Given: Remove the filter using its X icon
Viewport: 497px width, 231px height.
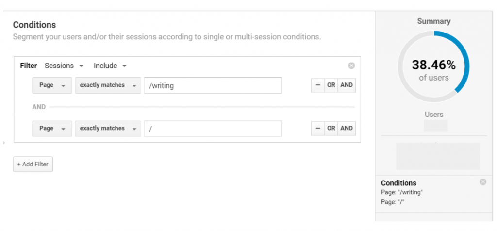Looking at the screenshot, I should (x=351, y=66).
